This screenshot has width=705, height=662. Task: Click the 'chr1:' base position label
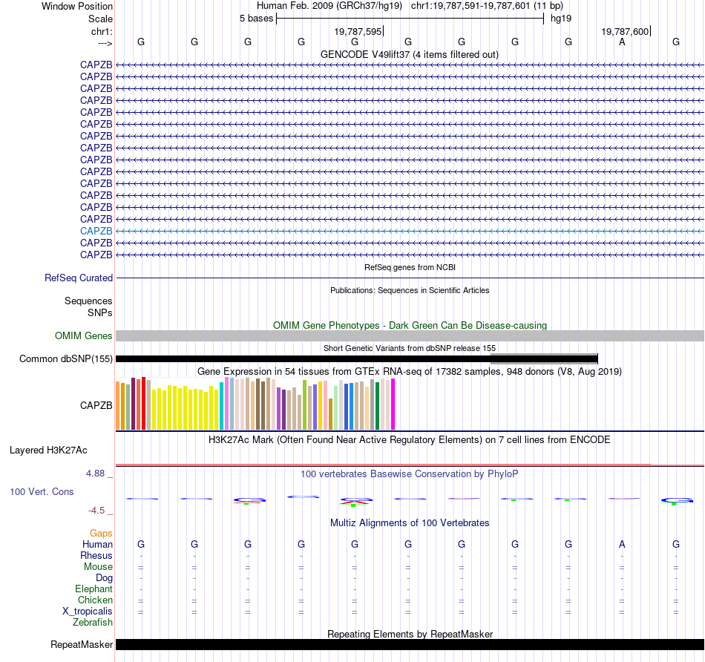[102, 31]
